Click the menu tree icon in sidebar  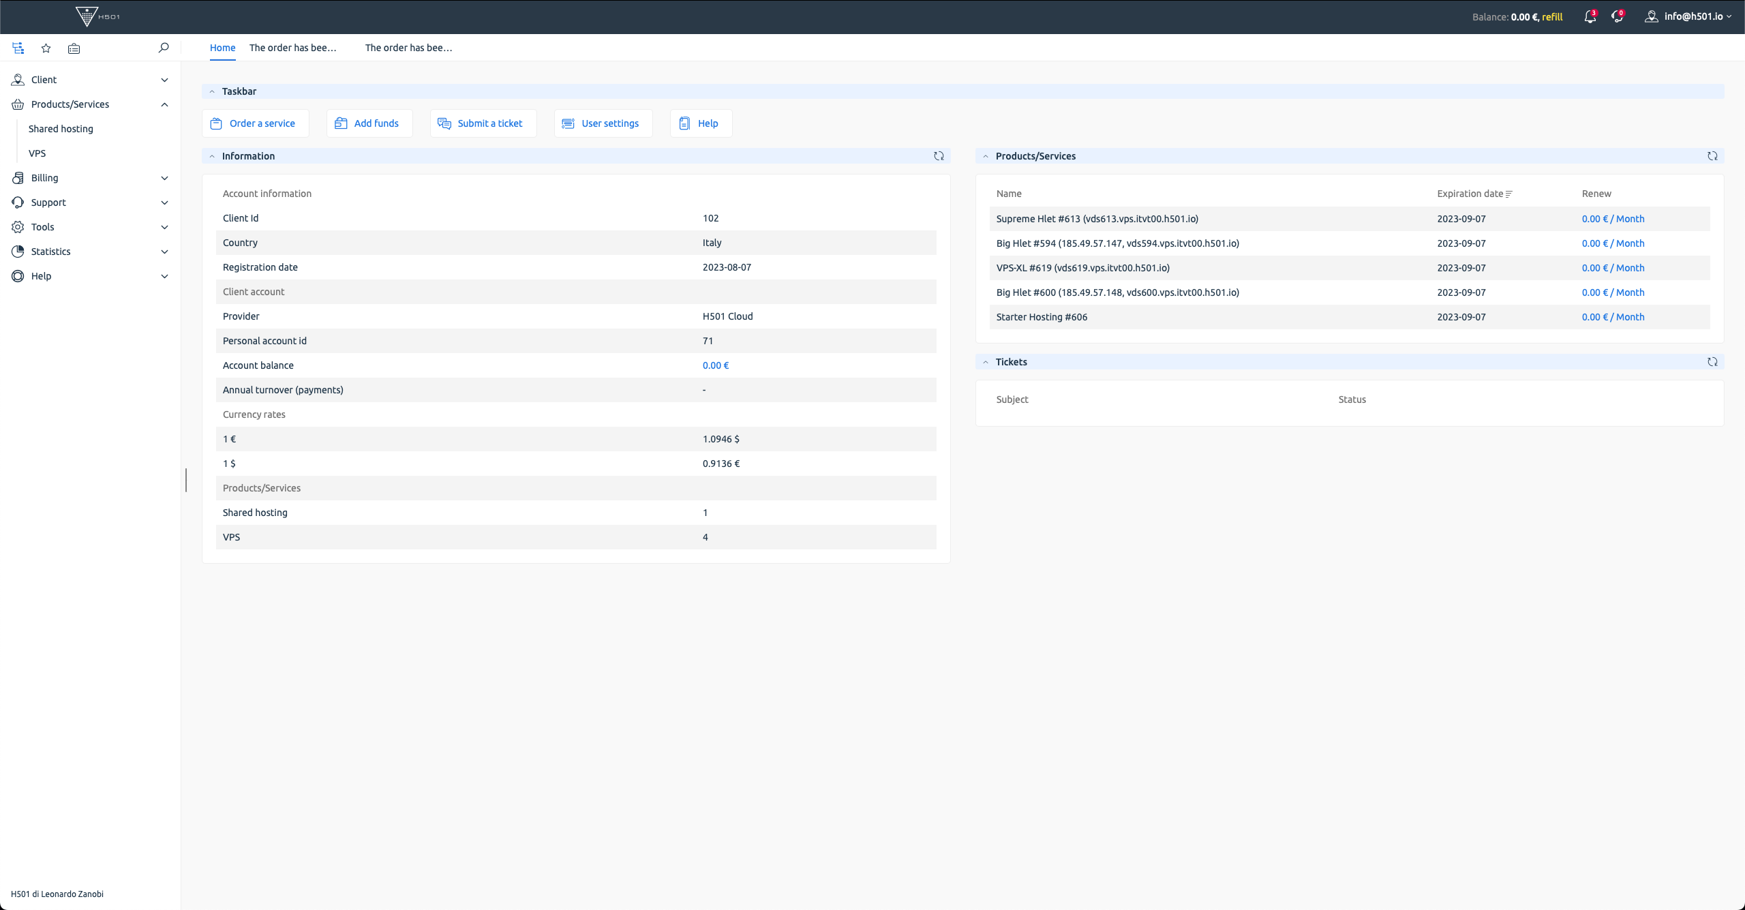[18, 48]
